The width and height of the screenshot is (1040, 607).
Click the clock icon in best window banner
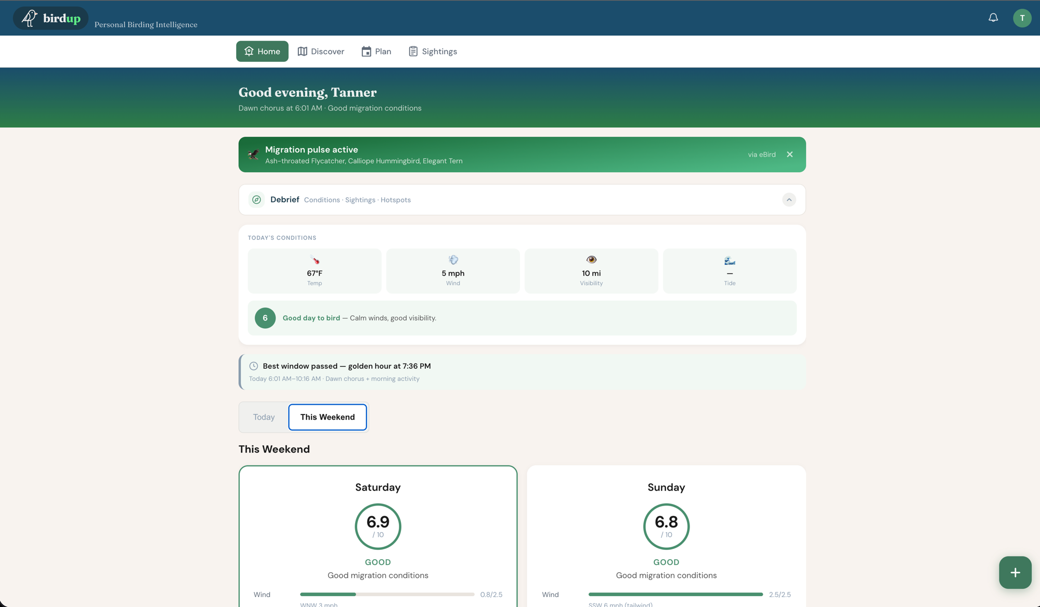click(x=253, y=366)
